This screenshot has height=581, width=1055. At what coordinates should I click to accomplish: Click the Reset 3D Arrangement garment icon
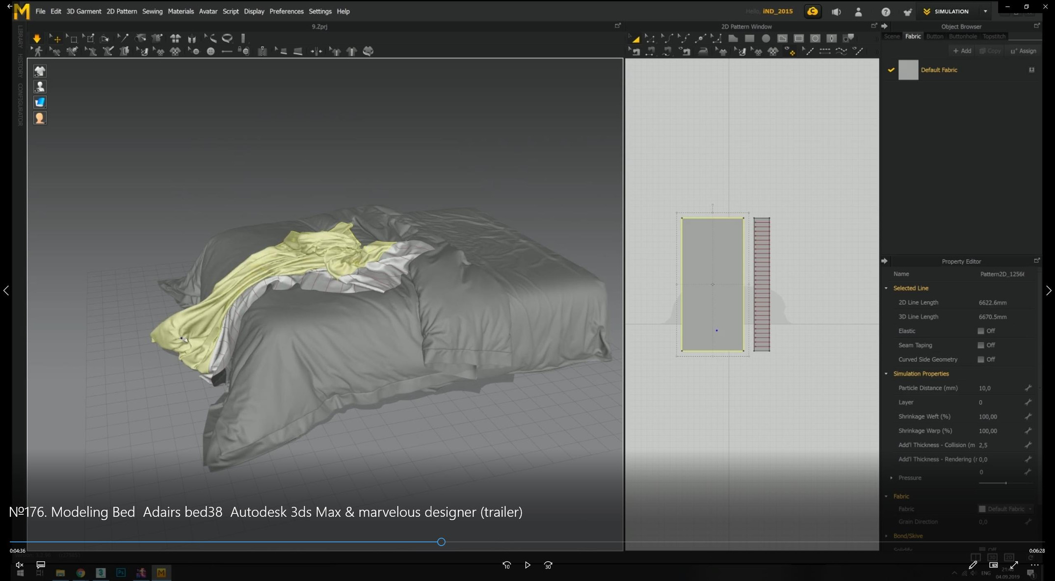[x=175, y=38]
